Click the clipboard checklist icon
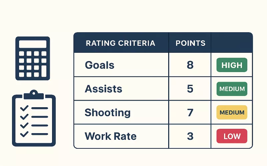This screenshot has width=267, height=166. (x=34, y=119)
